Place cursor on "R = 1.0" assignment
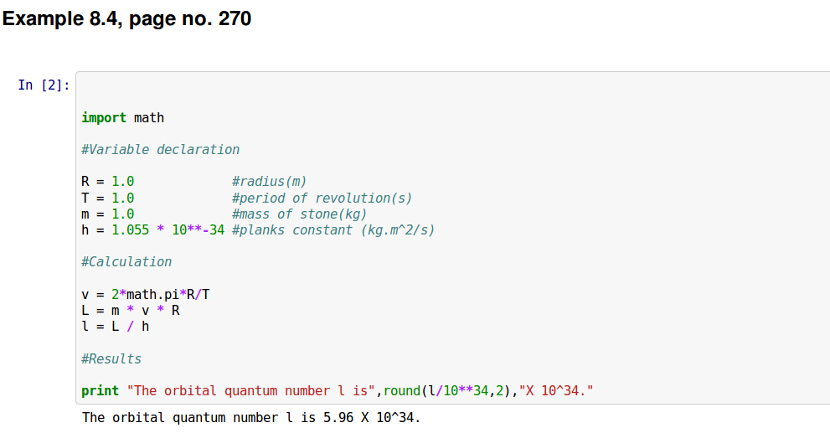 point(107,182)
